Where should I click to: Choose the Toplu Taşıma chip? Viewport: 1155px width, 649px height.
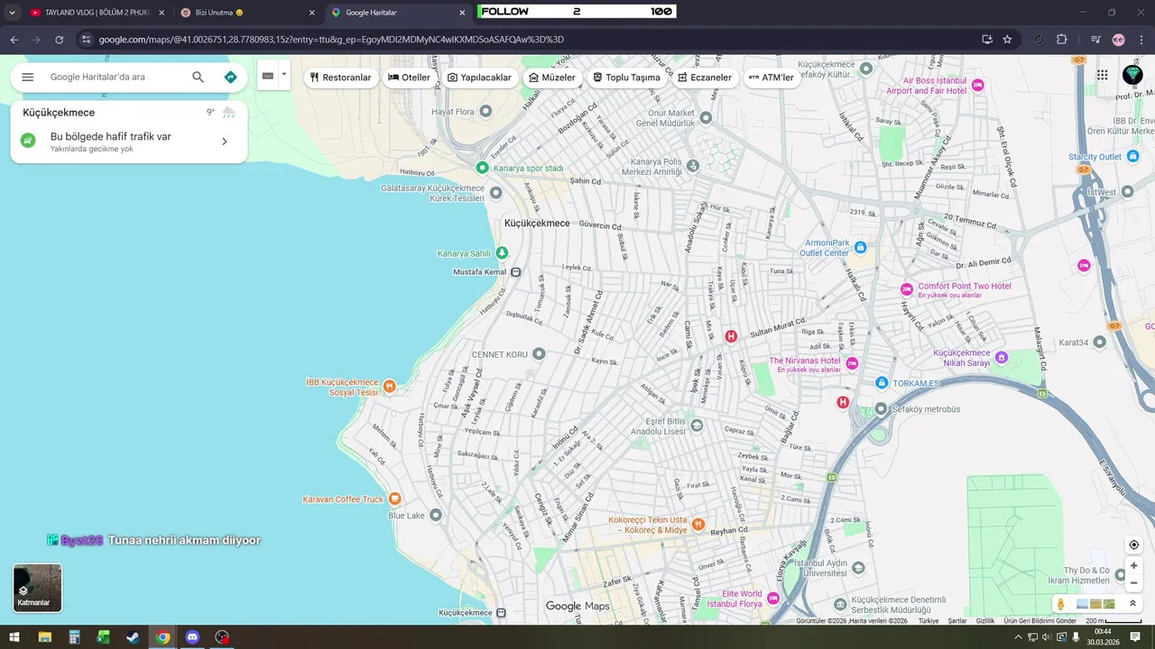coord(626,78)
